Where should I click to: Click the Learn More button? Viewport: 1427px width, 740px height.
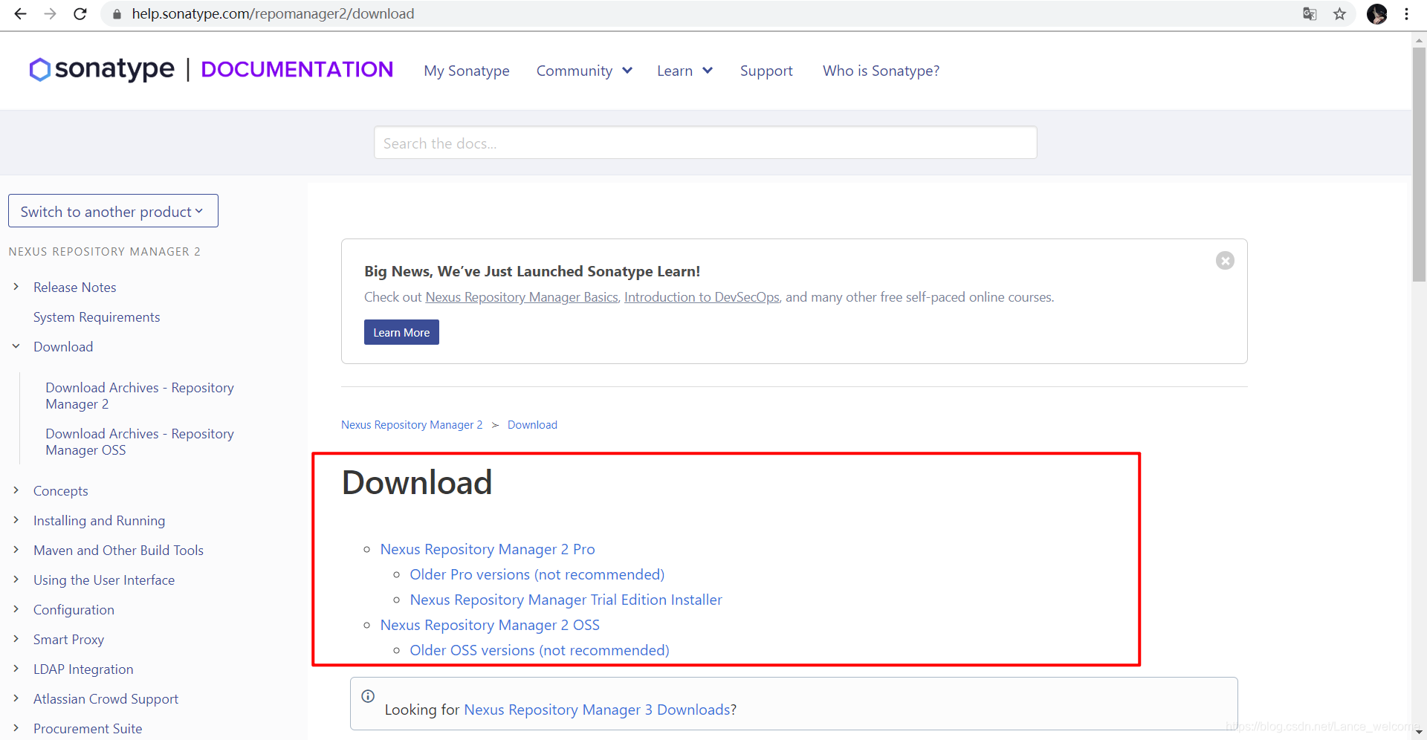click(x=401, y=332)
